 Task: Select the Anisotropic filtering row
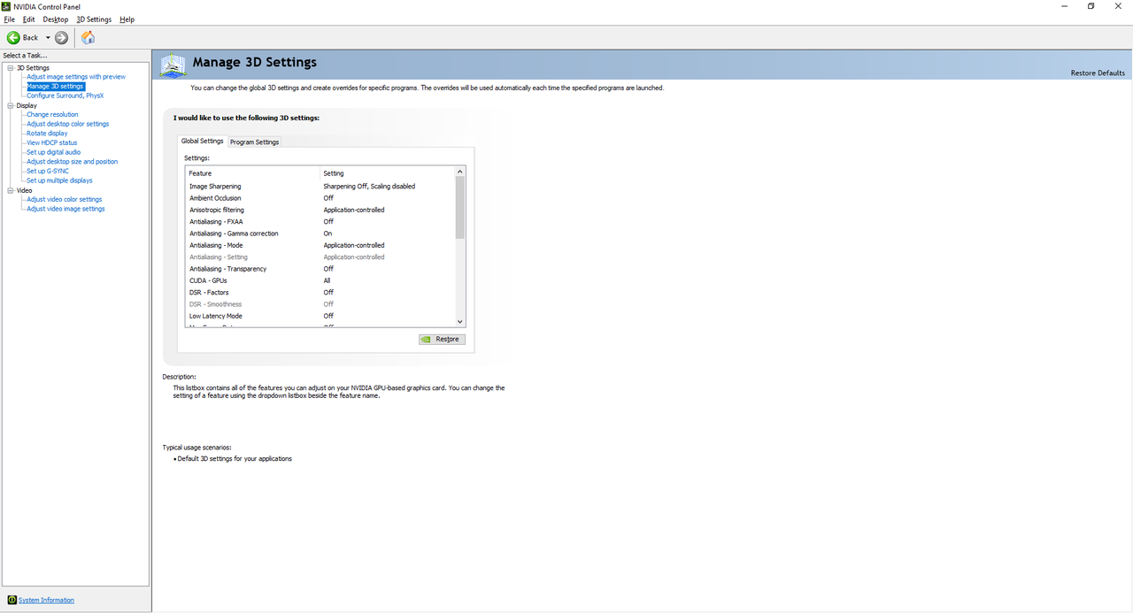[320, 210]
